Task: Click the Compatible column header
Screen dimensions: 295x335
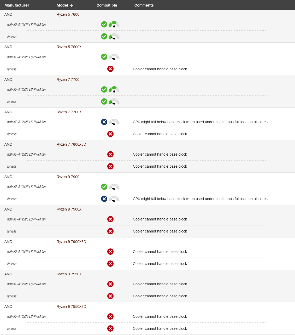Action: tap(107, 5)
